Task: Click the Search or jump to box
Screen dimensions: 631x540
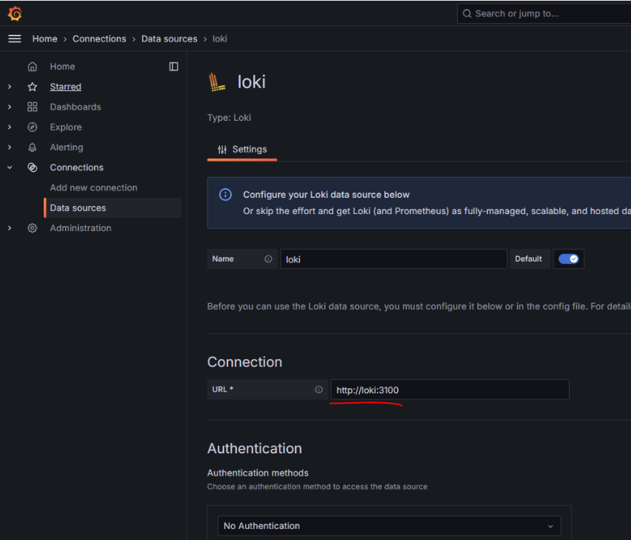Action: coord(543,13)
